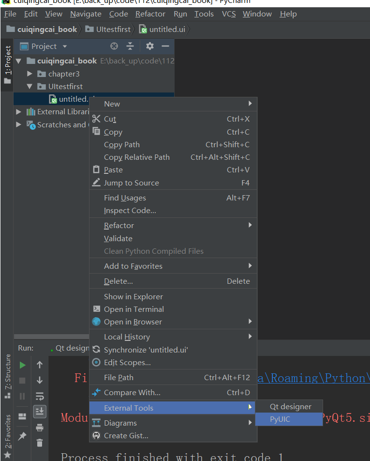Image resolution: width=370 pixels, height=461 pixels.
Task: Click the Create Gist GitHub icon
Action: (x=96, y=435)
